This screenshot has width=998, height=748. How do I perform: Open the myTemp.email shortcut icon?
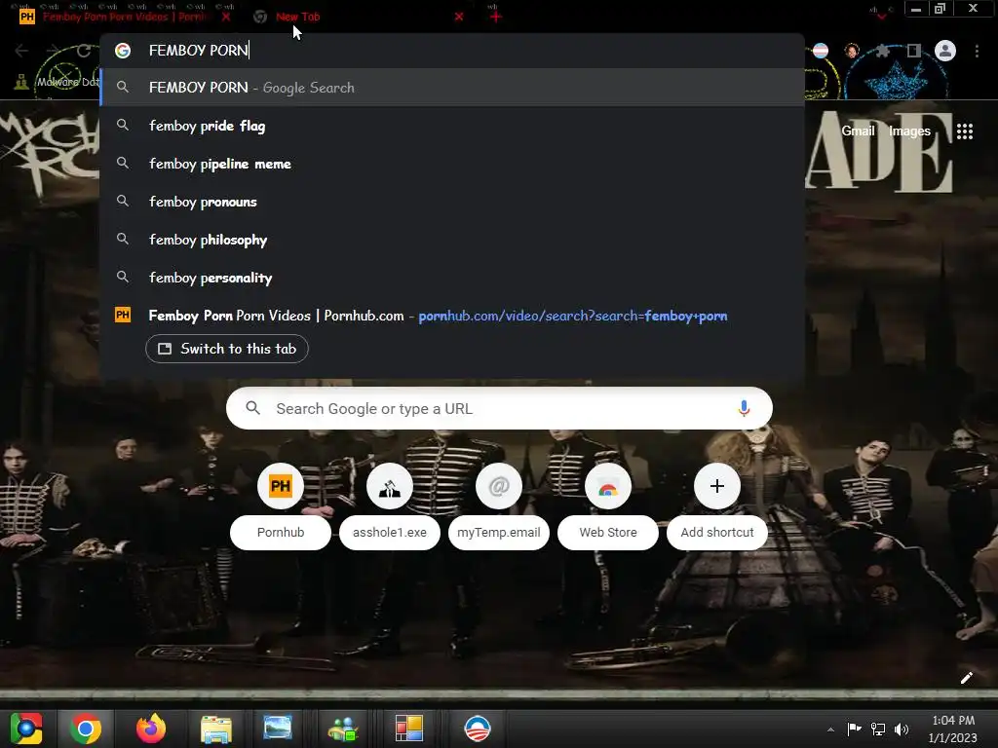coord(498,487)
